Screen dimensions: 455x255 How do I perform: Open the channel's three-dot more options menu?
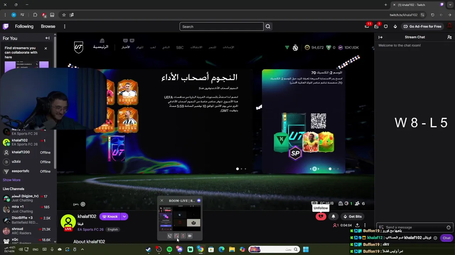point(365,225)
